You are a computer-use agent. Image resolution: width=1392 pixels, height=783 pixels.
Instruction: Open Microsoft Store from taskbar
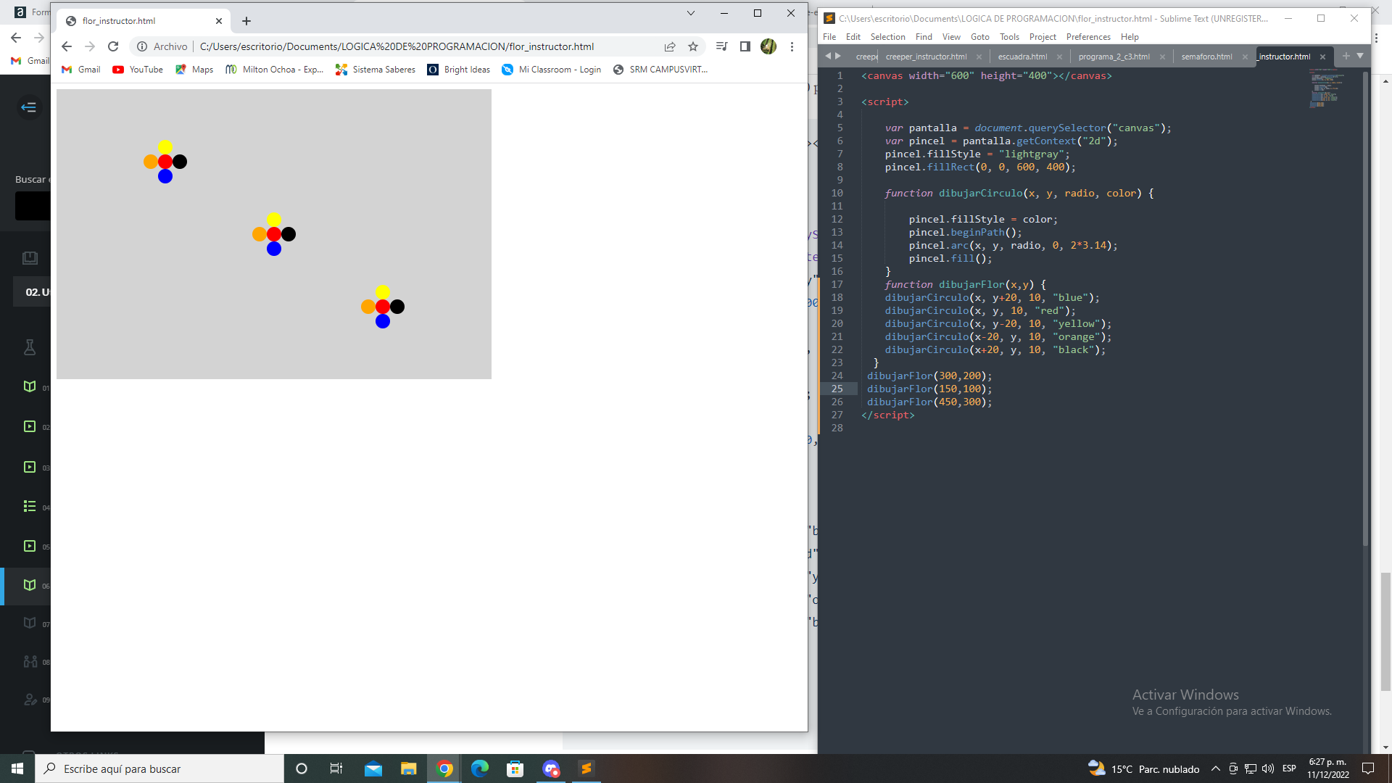pos(515,768)
